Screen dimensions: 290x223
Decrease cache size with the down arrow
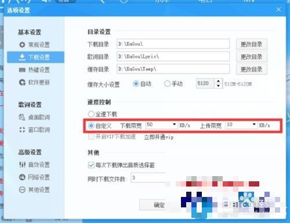[218, 86]
